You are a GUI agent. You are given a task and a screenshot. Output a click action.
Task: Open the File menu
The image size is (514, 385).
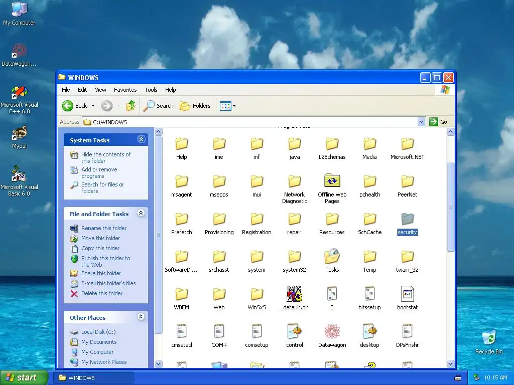[x=66, y=90]
